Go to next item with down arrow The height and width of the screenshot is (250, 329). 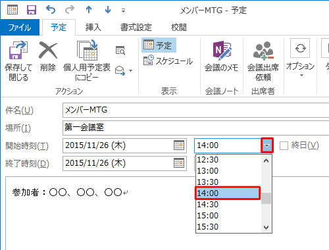(108, 10)
